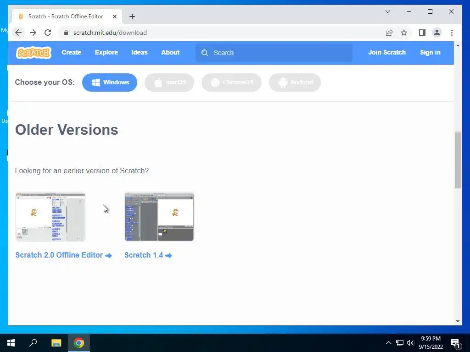Go back to previous page
This screenshot has width=470, height=352.
click(x=18, y=33)
